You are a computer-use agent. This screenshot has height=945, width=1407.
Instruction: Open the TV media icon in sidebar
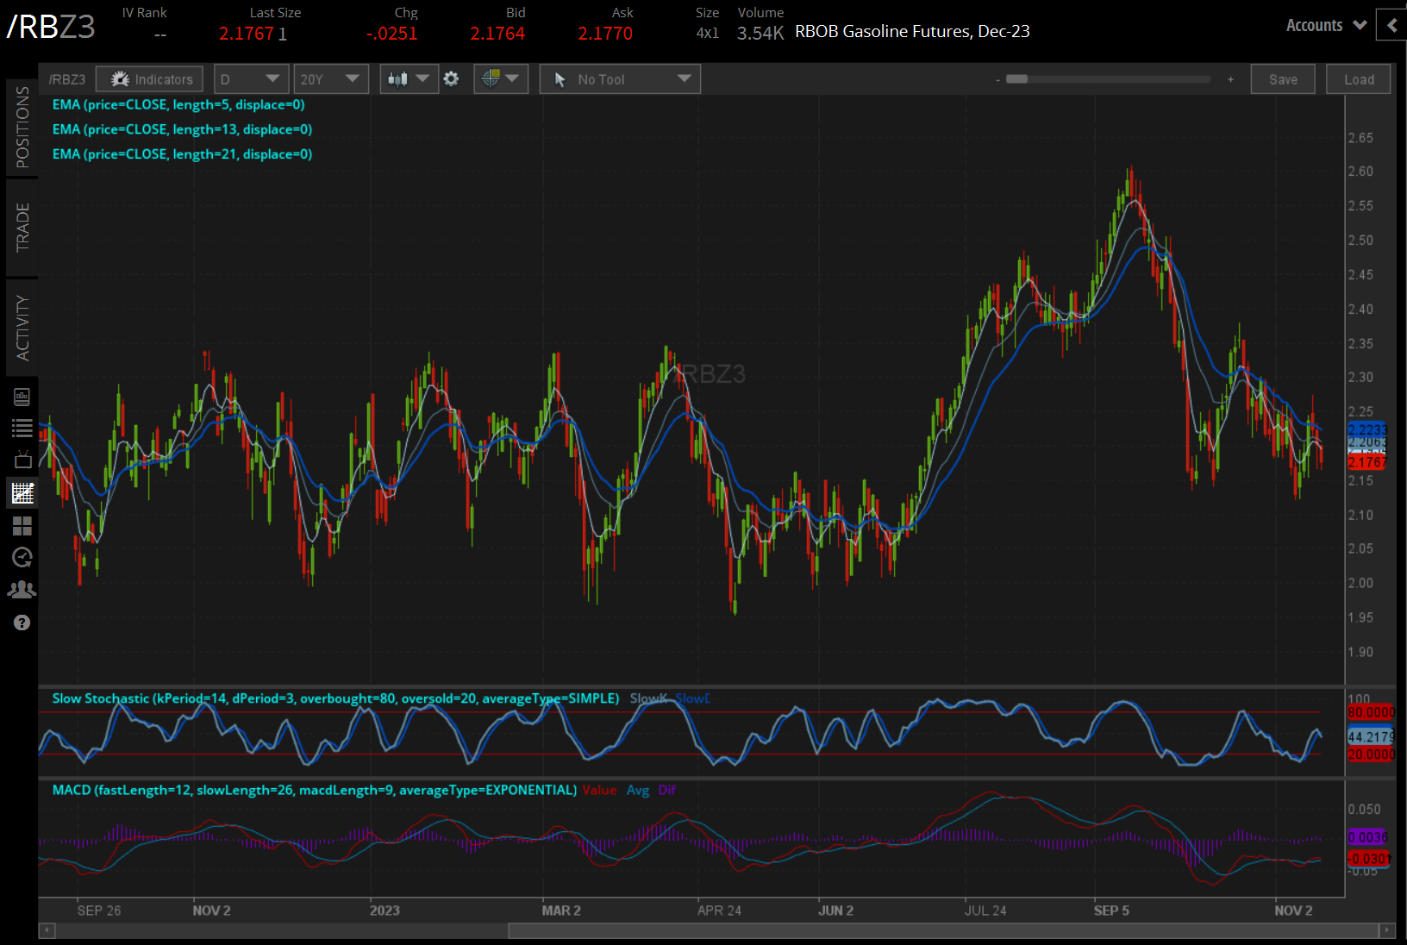tap(22, 460)
